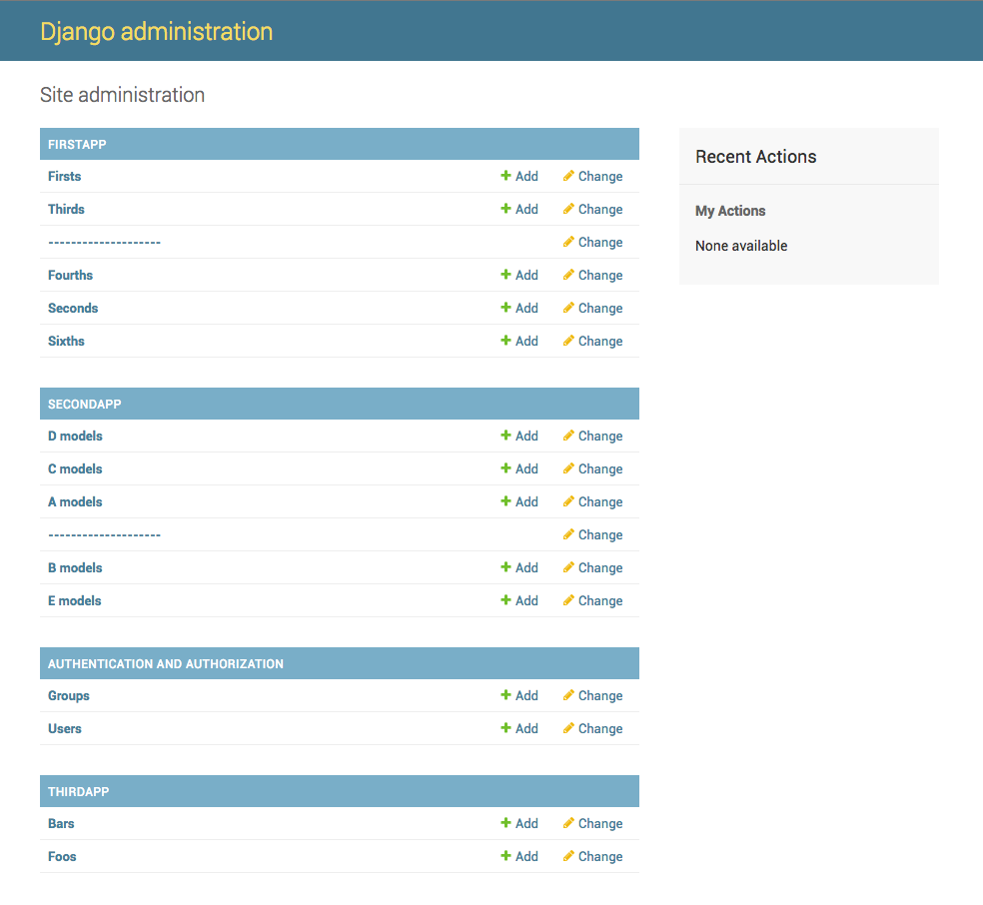Image resolution: width=983 pixels, height=905 pixels.
Task: Open the B models link
Action: (75, 567)
